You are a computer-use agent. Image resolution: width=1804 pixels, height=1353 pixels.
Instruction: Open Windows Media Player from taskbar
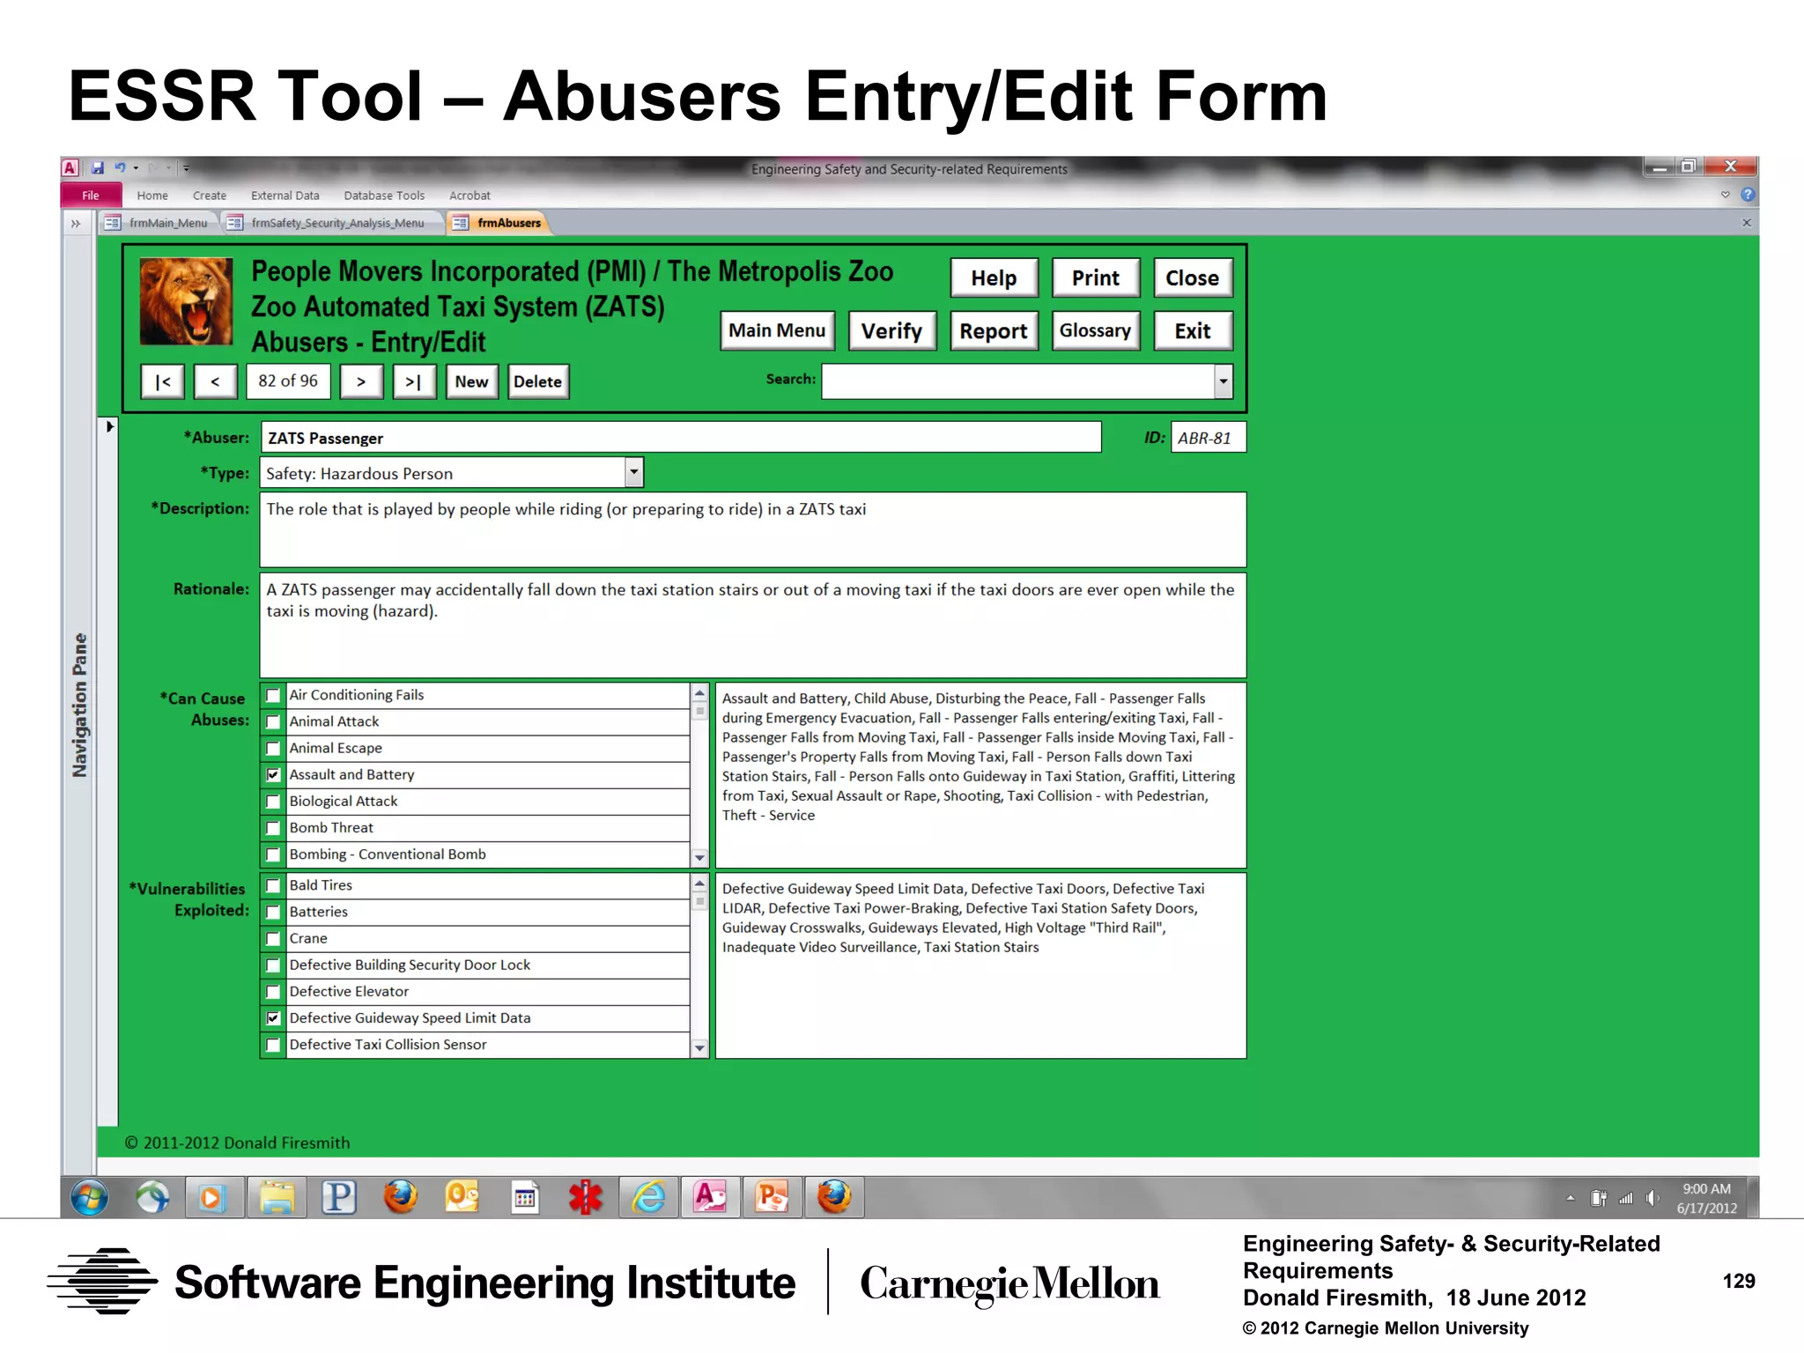[211, 1197]
